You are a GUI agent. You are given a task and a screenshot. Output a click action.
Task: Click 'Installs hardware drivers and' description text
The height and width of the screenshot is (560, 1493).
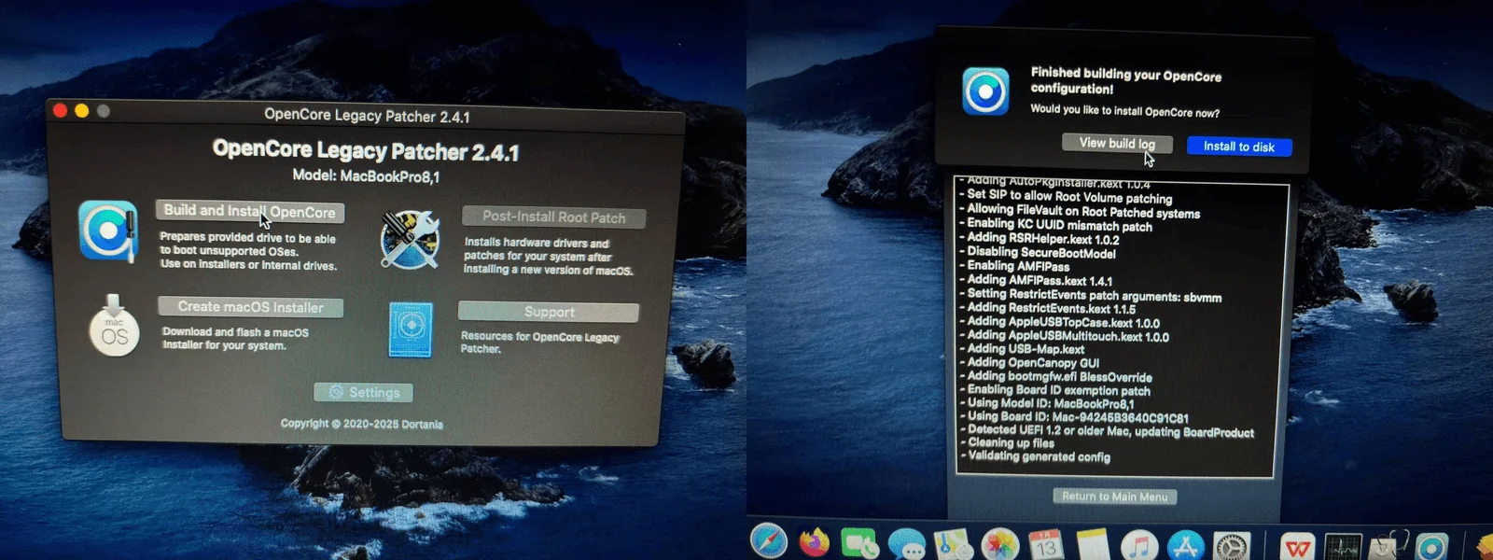coord(537,243)
